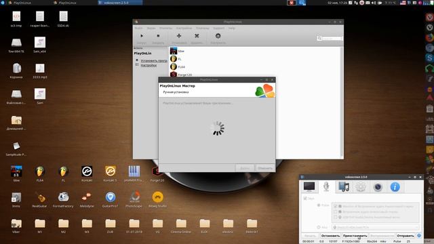
Task: Click the blue help icon beside Отправить
Action: pos(419,236)
